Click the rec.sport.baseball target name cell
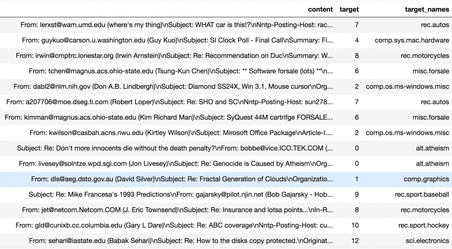 (x=422, y=194)
